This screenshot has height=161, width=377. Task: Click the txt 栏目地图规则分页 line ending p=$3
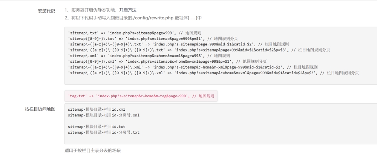click(x=199, y=50)
